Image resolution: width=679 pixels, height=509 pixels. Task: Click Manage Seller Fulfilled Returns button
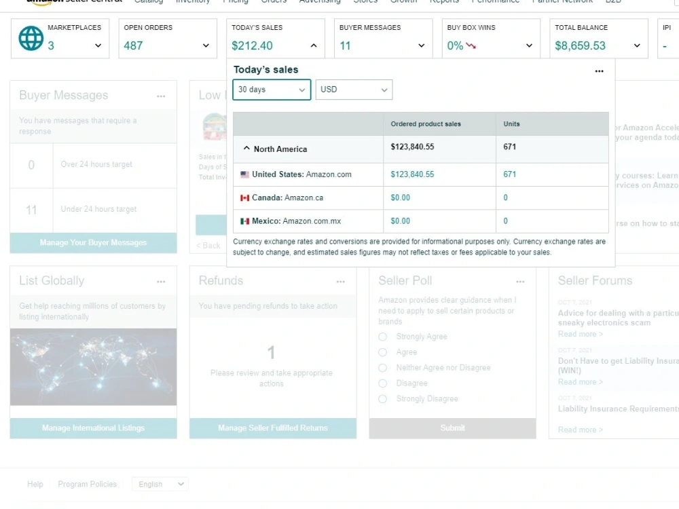click(273, 428)
